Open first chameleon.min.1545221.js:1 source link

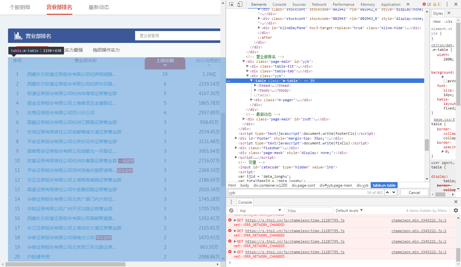pyautogui.click(x=419, y=220)
